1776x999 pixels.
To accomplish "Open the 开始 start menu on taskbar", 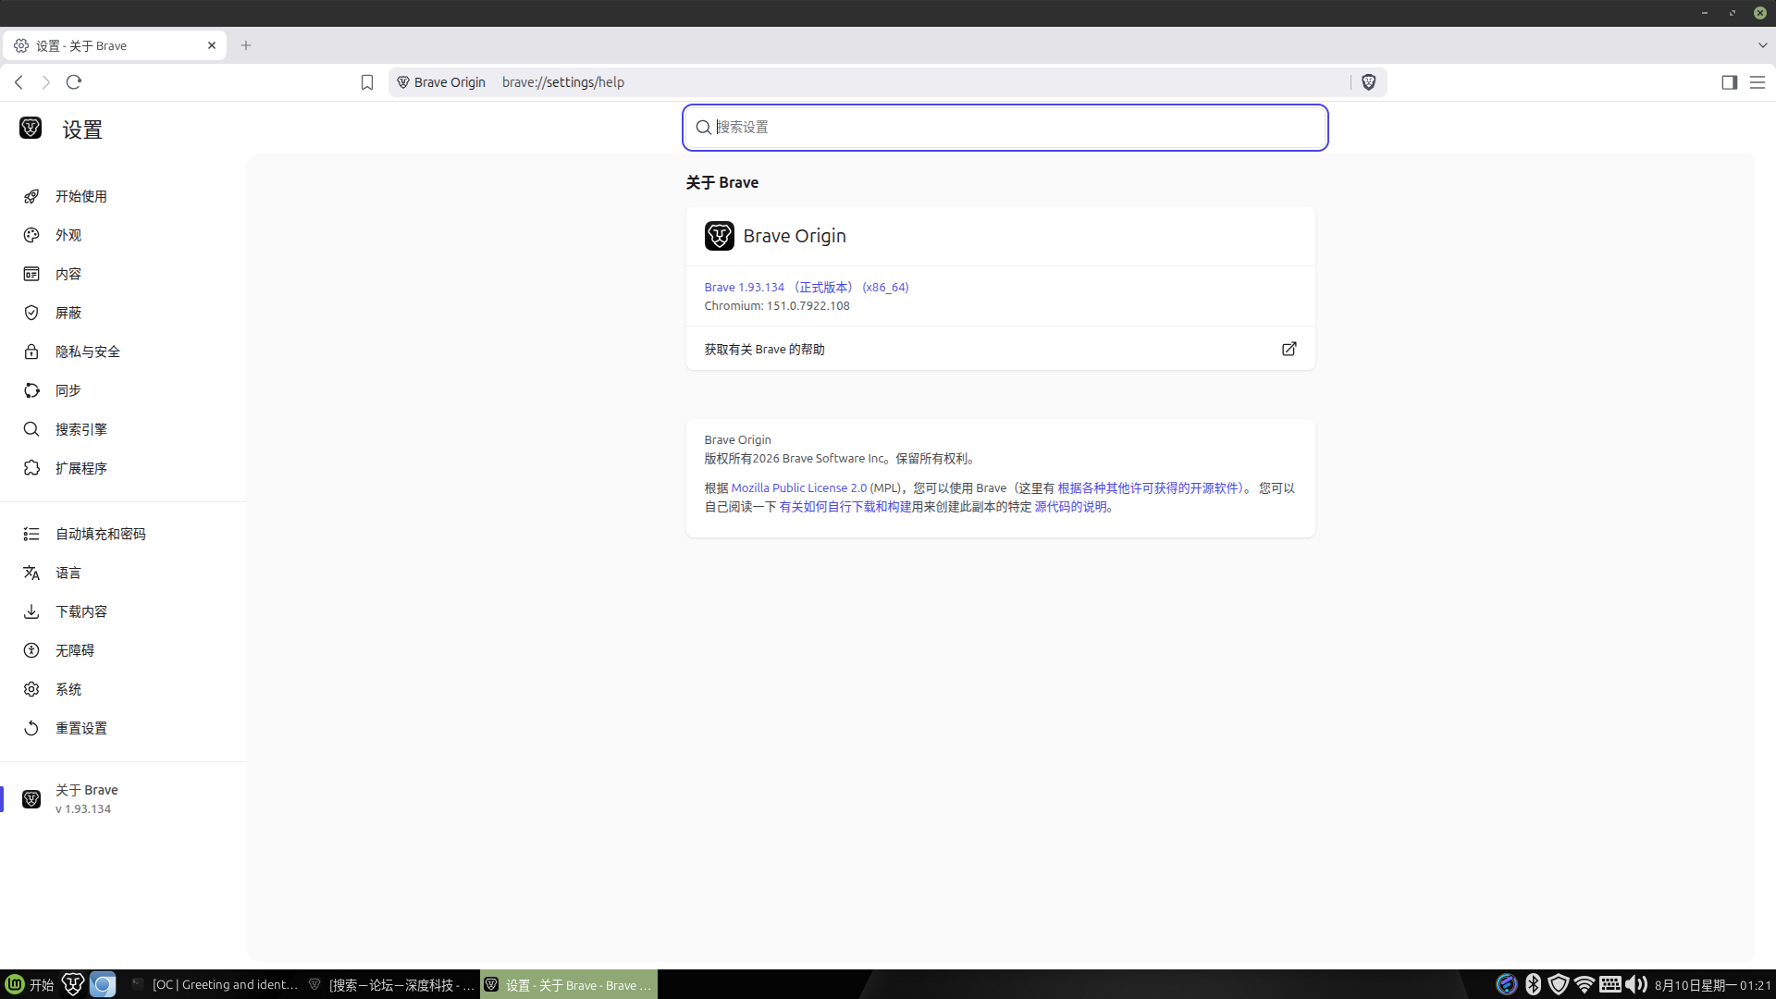I will pyautogui.click(x=30, y=984).
